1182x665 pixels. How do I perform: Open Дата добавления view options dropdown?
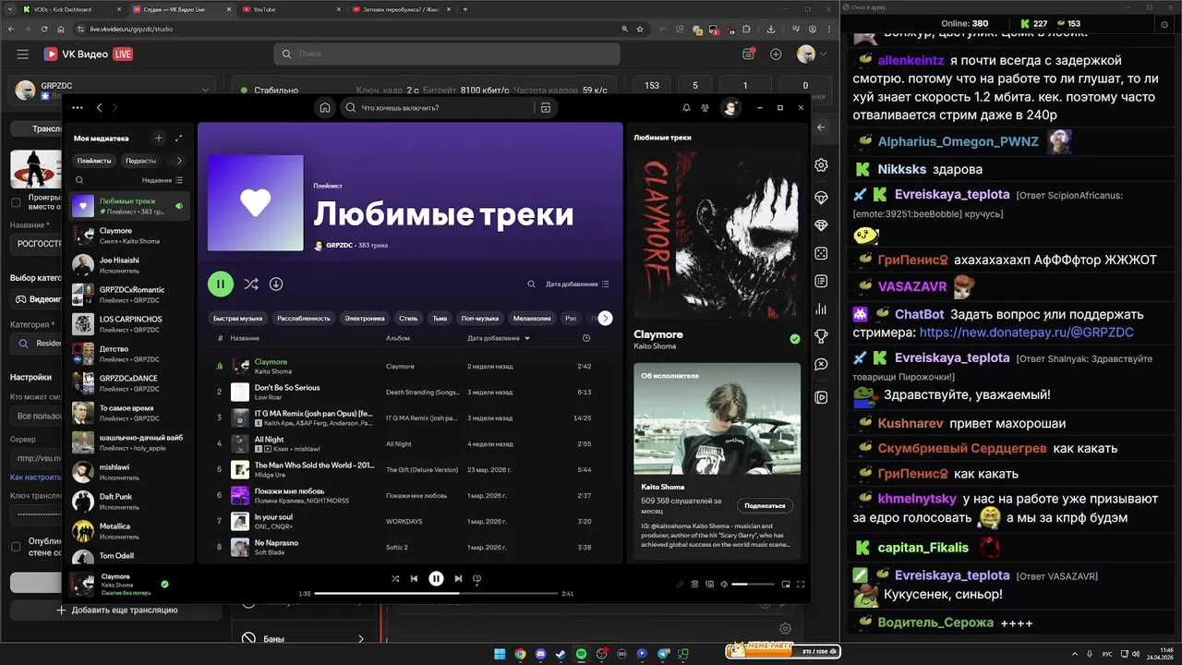[x=577, y=284]
